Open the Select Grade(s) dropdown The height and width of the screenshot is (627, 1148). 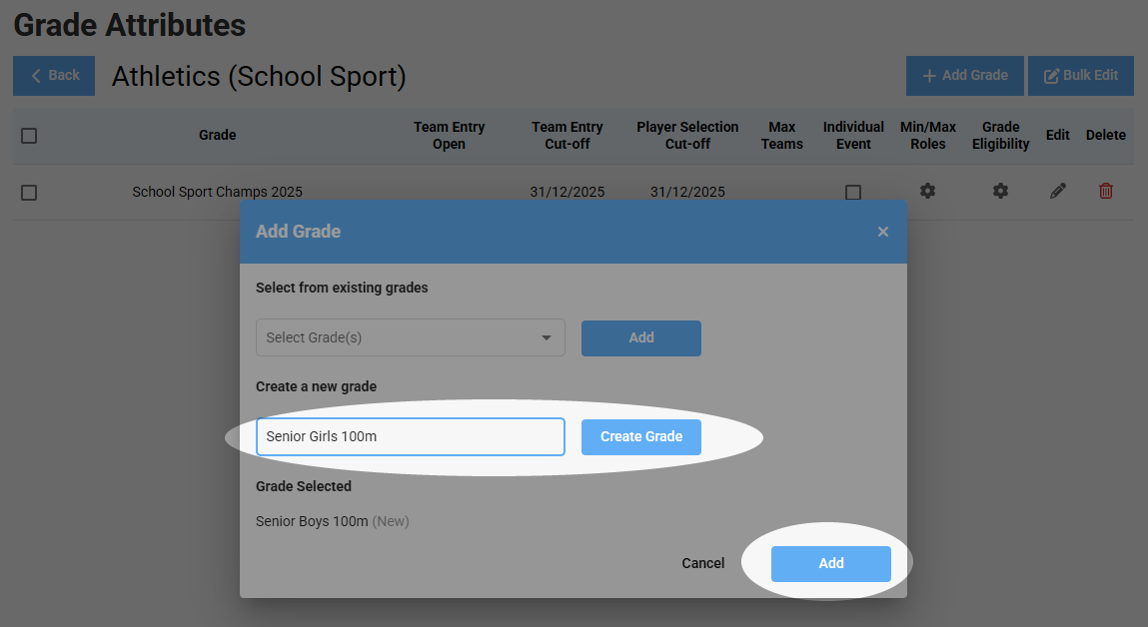pos(410,337)
